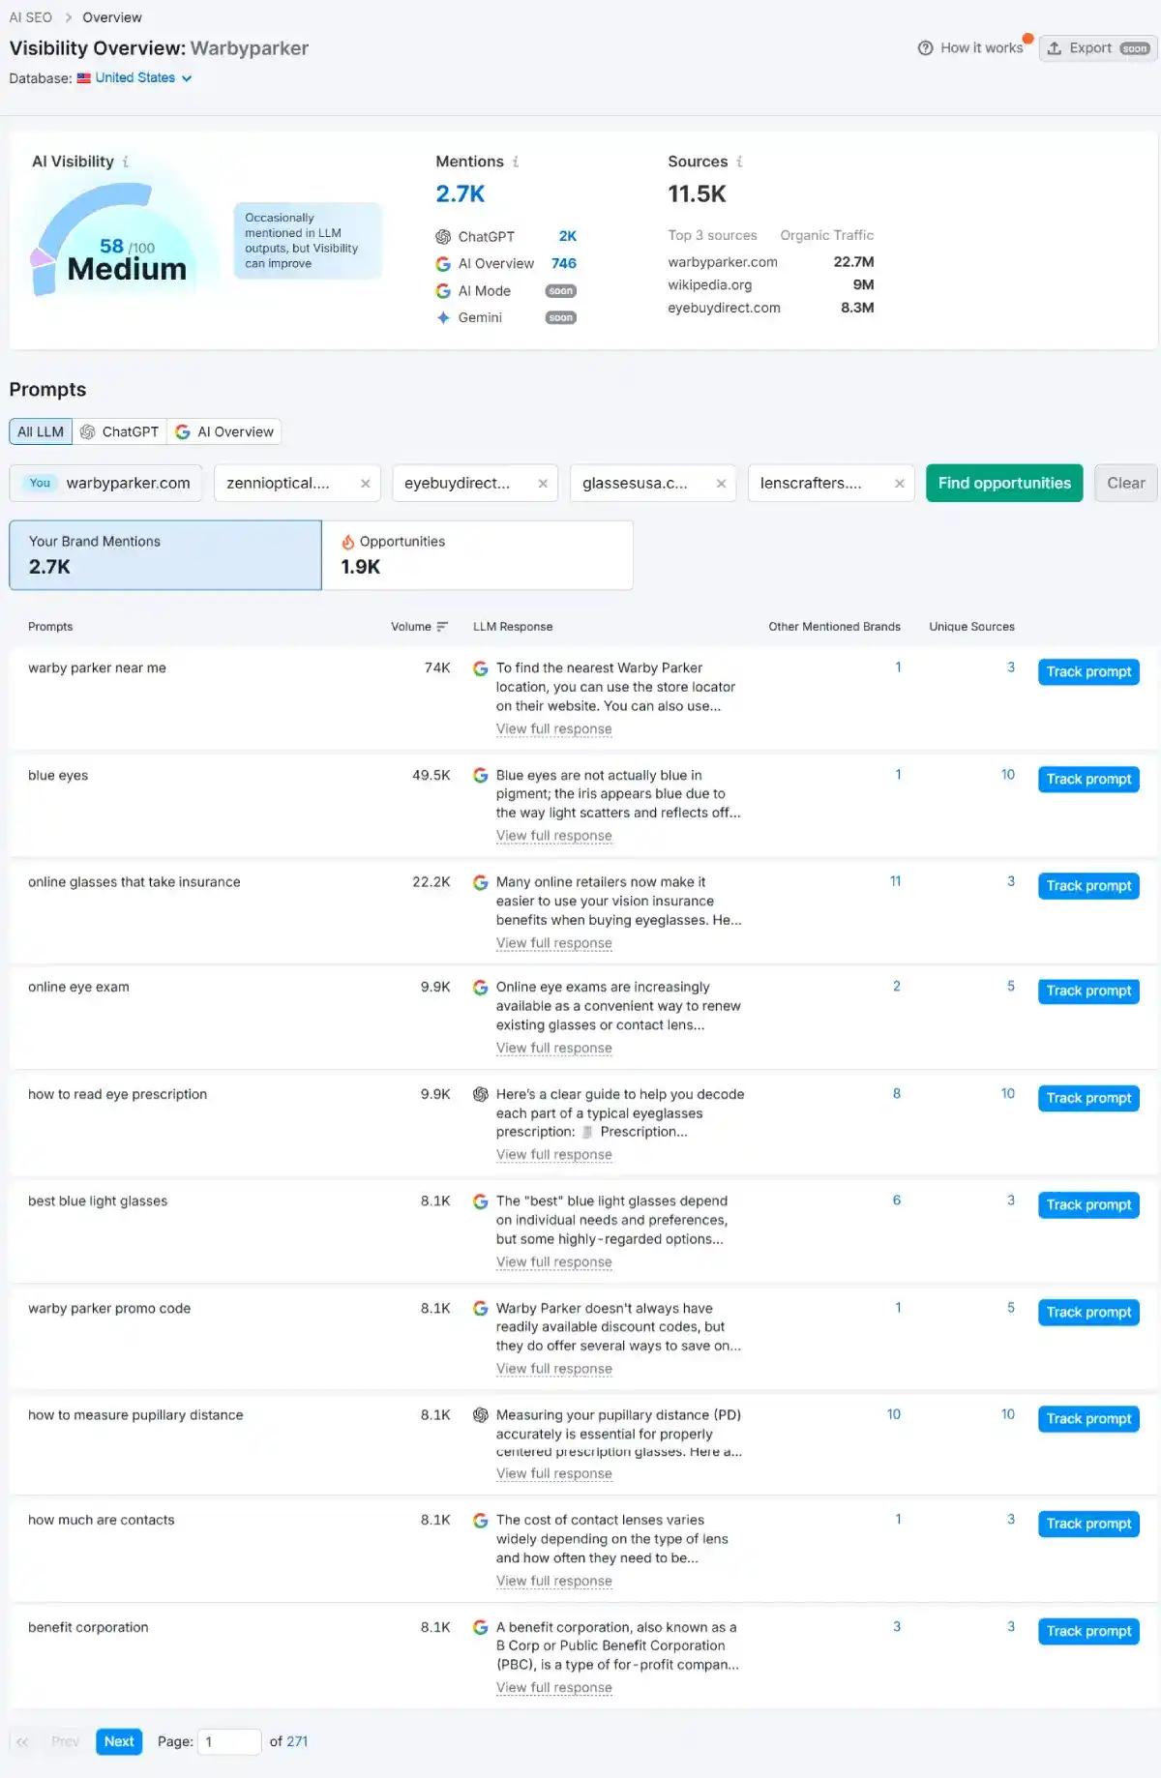Viewport: 1161px width, 1778px height.
Task: Click the AI SEO breadcrumb
Action: coord(31,17)
